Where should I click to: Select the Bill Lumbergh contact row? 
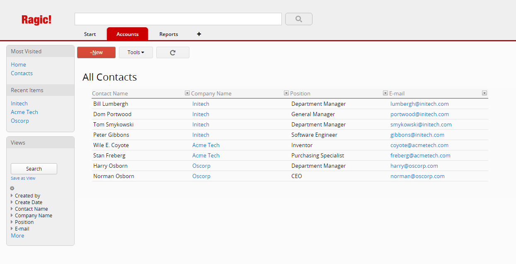coord(290,104)
